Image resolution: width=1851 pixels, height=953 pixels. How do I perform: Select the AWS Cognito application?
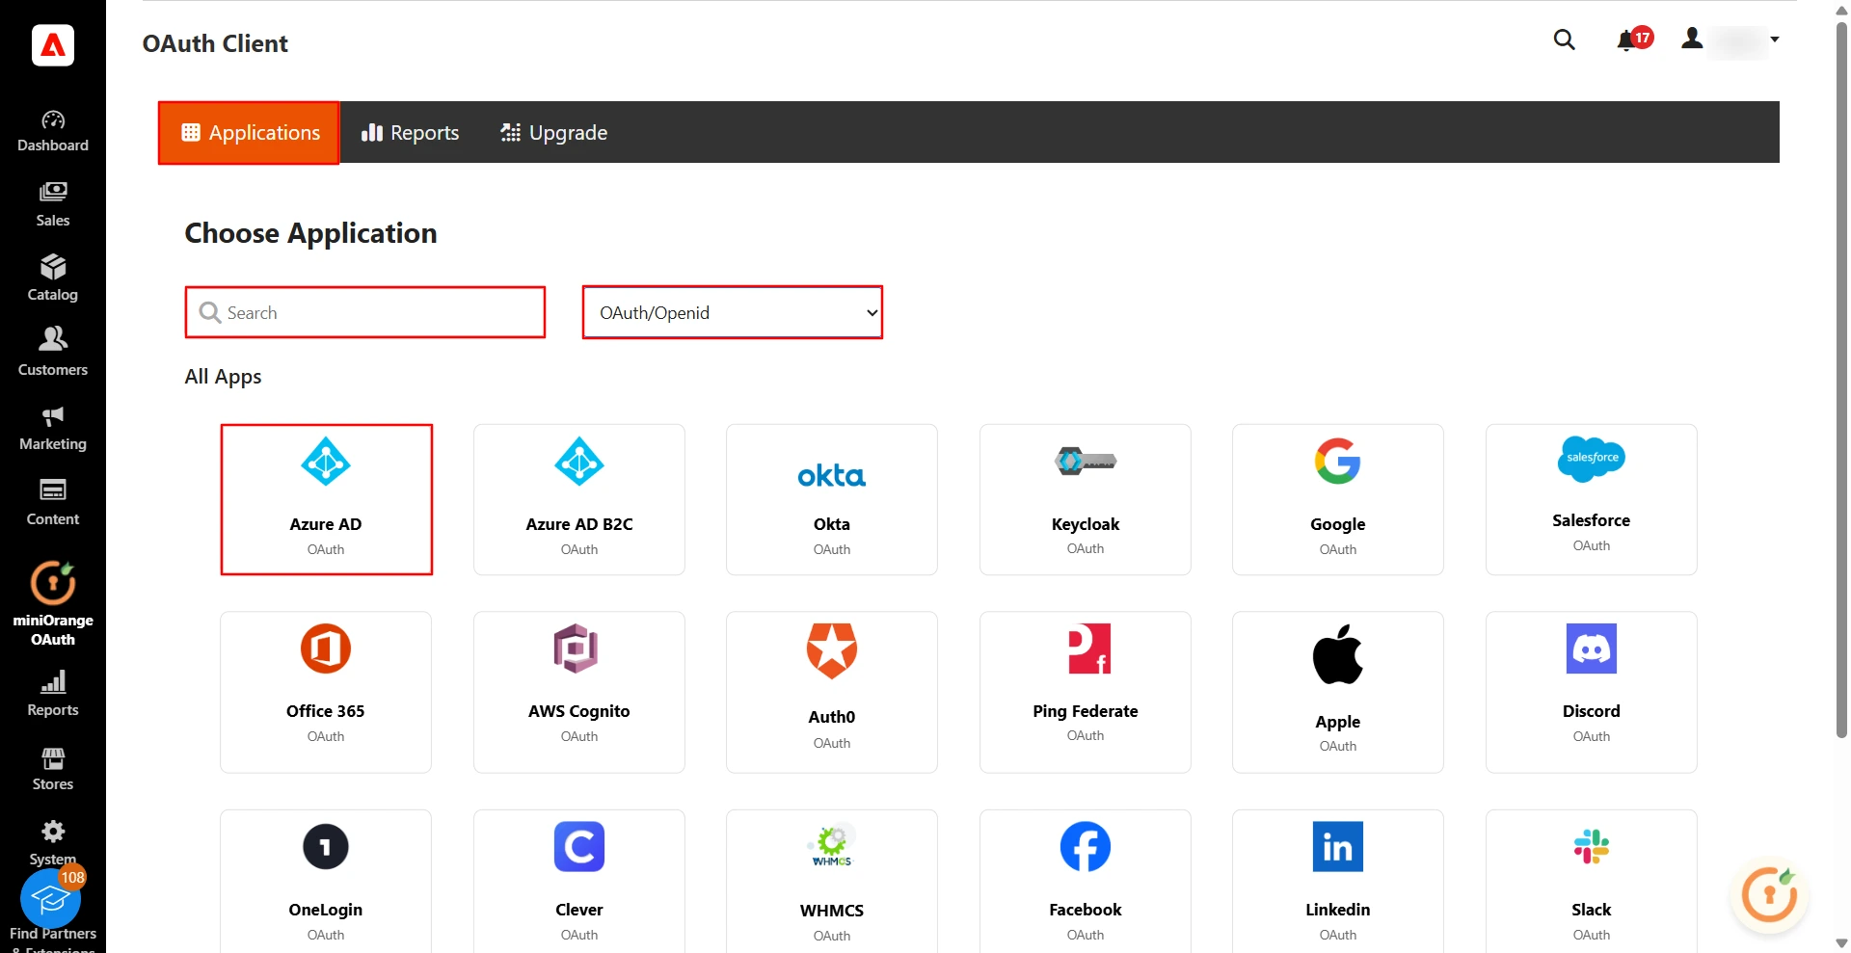point(579,692)
